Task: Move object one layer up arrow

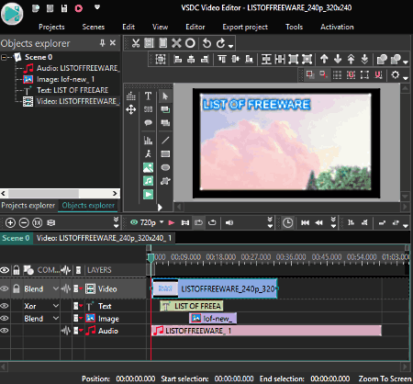Action: point(324,59)
